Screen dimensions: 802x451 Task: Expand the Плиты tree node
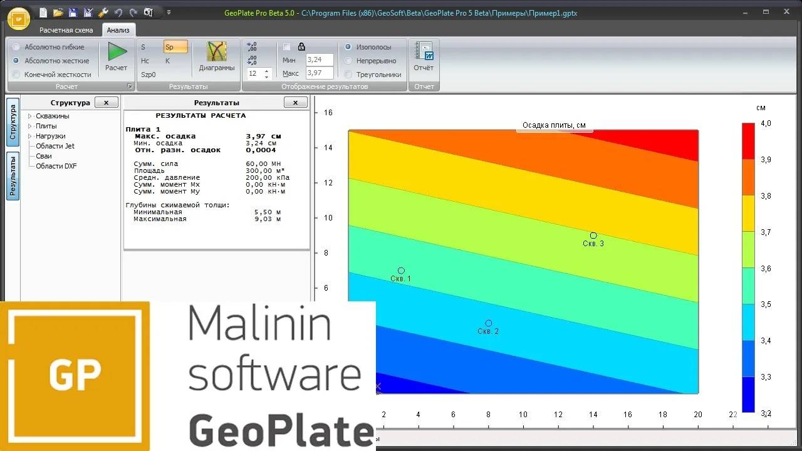point(29,126)
